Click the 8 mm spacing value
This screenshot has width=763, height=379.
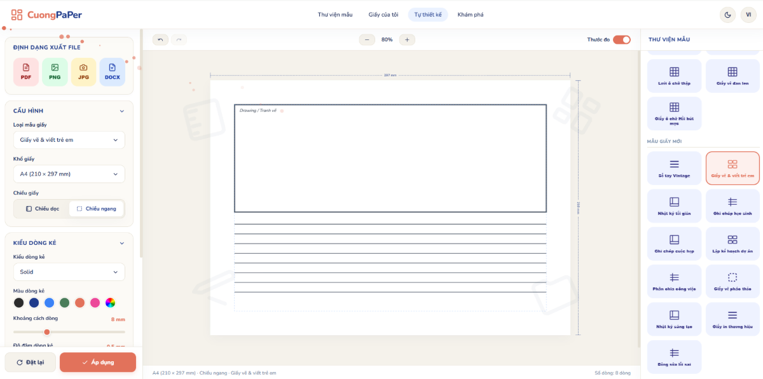tap(118, 319)
